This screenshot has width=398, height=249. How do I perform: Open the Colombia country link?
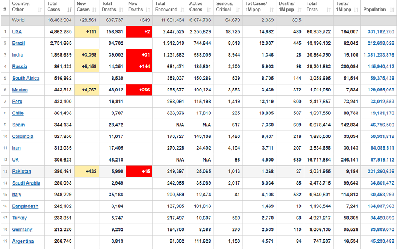[x=22, y=136]
